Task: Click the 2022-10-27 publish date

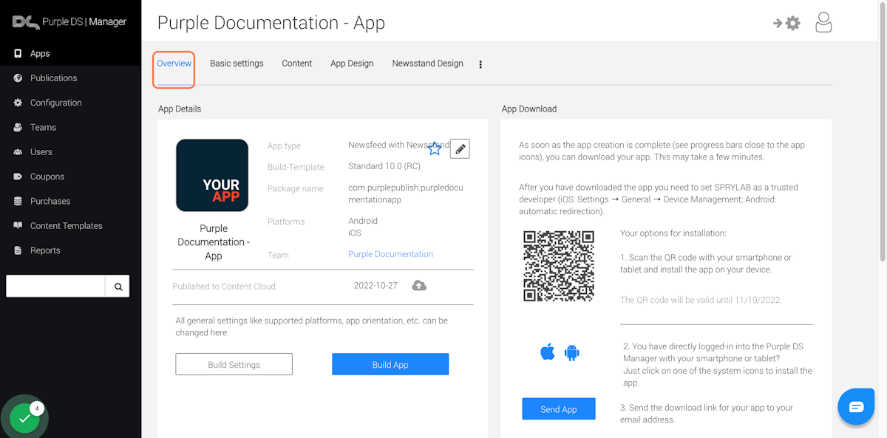Action: click(x=375, y=286)
